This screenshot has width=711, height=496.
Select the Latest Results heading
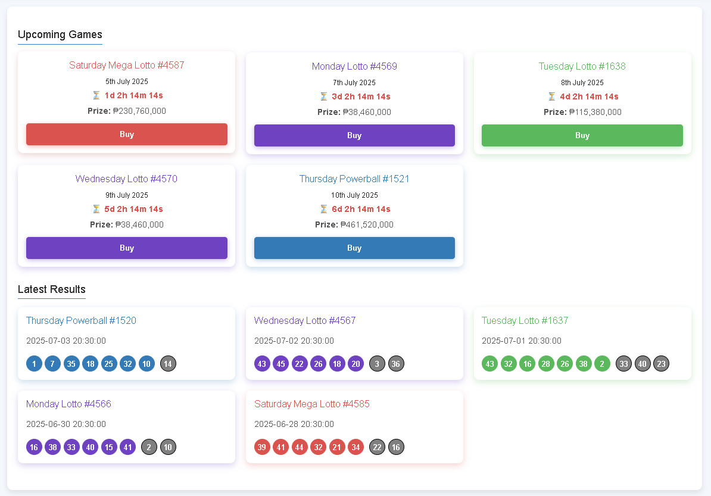coord(52,289)
